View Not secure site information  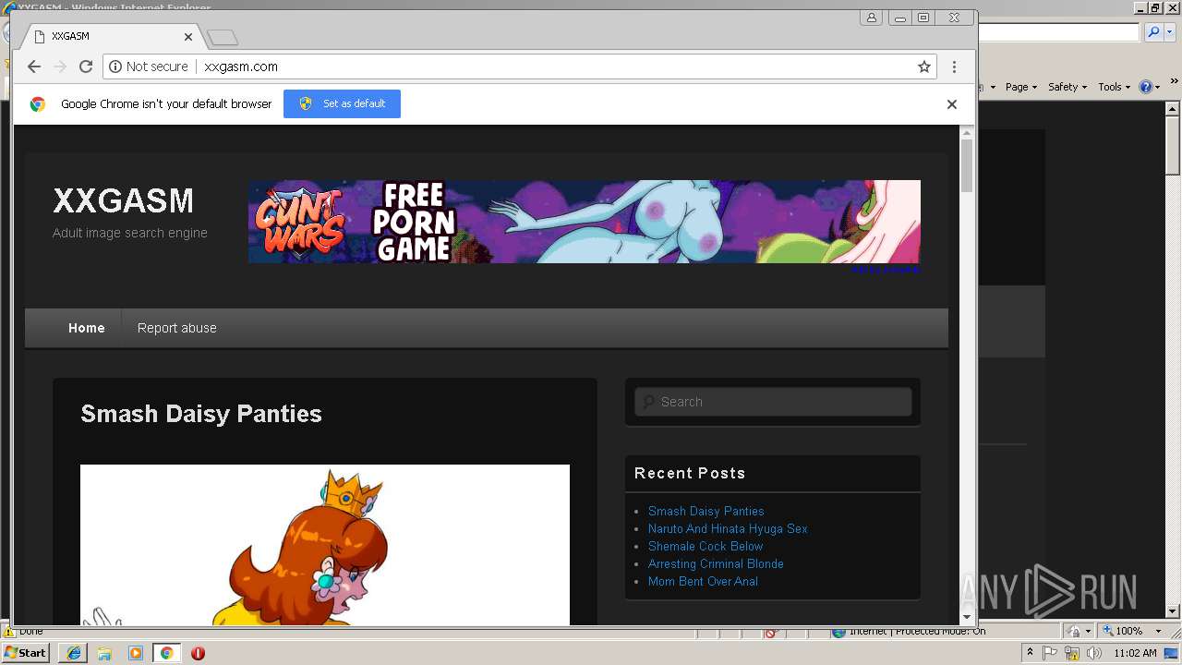(x=149, y=66)
